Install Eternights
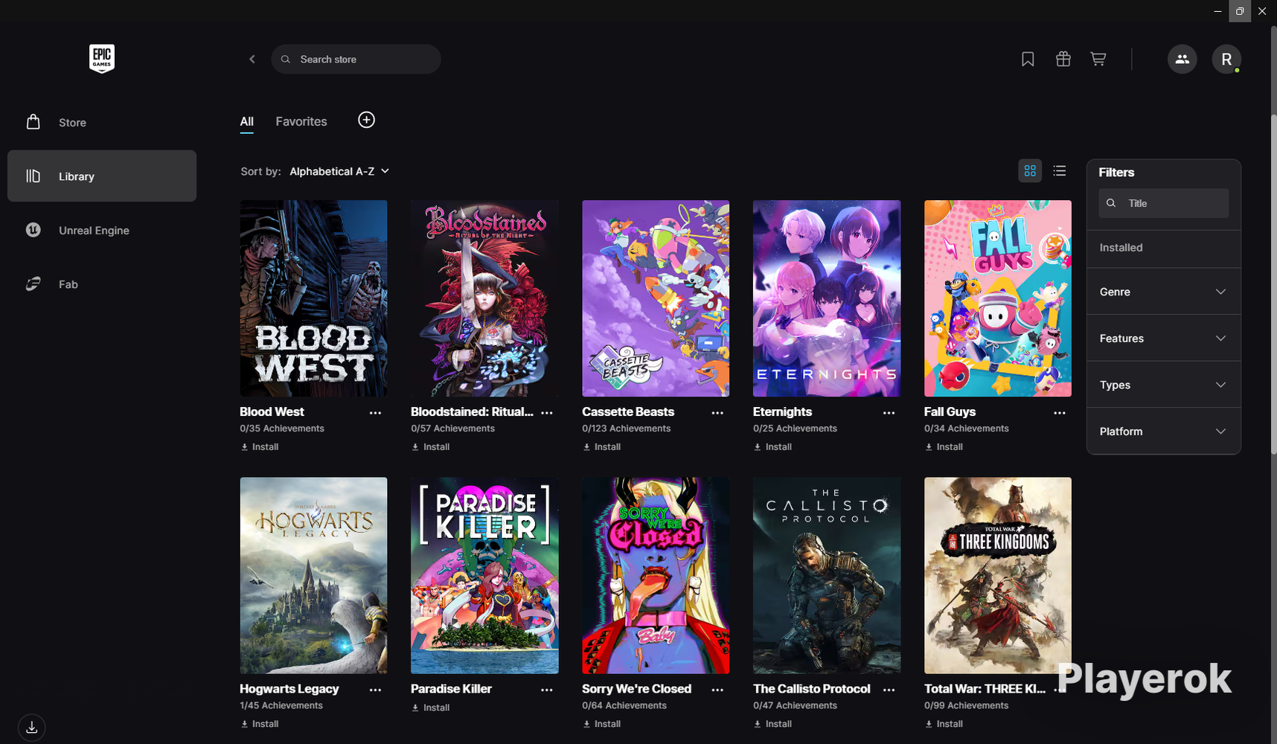Viewport: 1277px width, 744px height. coord(773,447)
